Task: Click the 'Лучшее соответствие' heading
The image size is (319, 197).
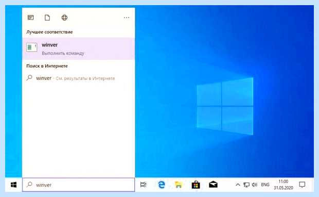Action: tap(49, 32)
